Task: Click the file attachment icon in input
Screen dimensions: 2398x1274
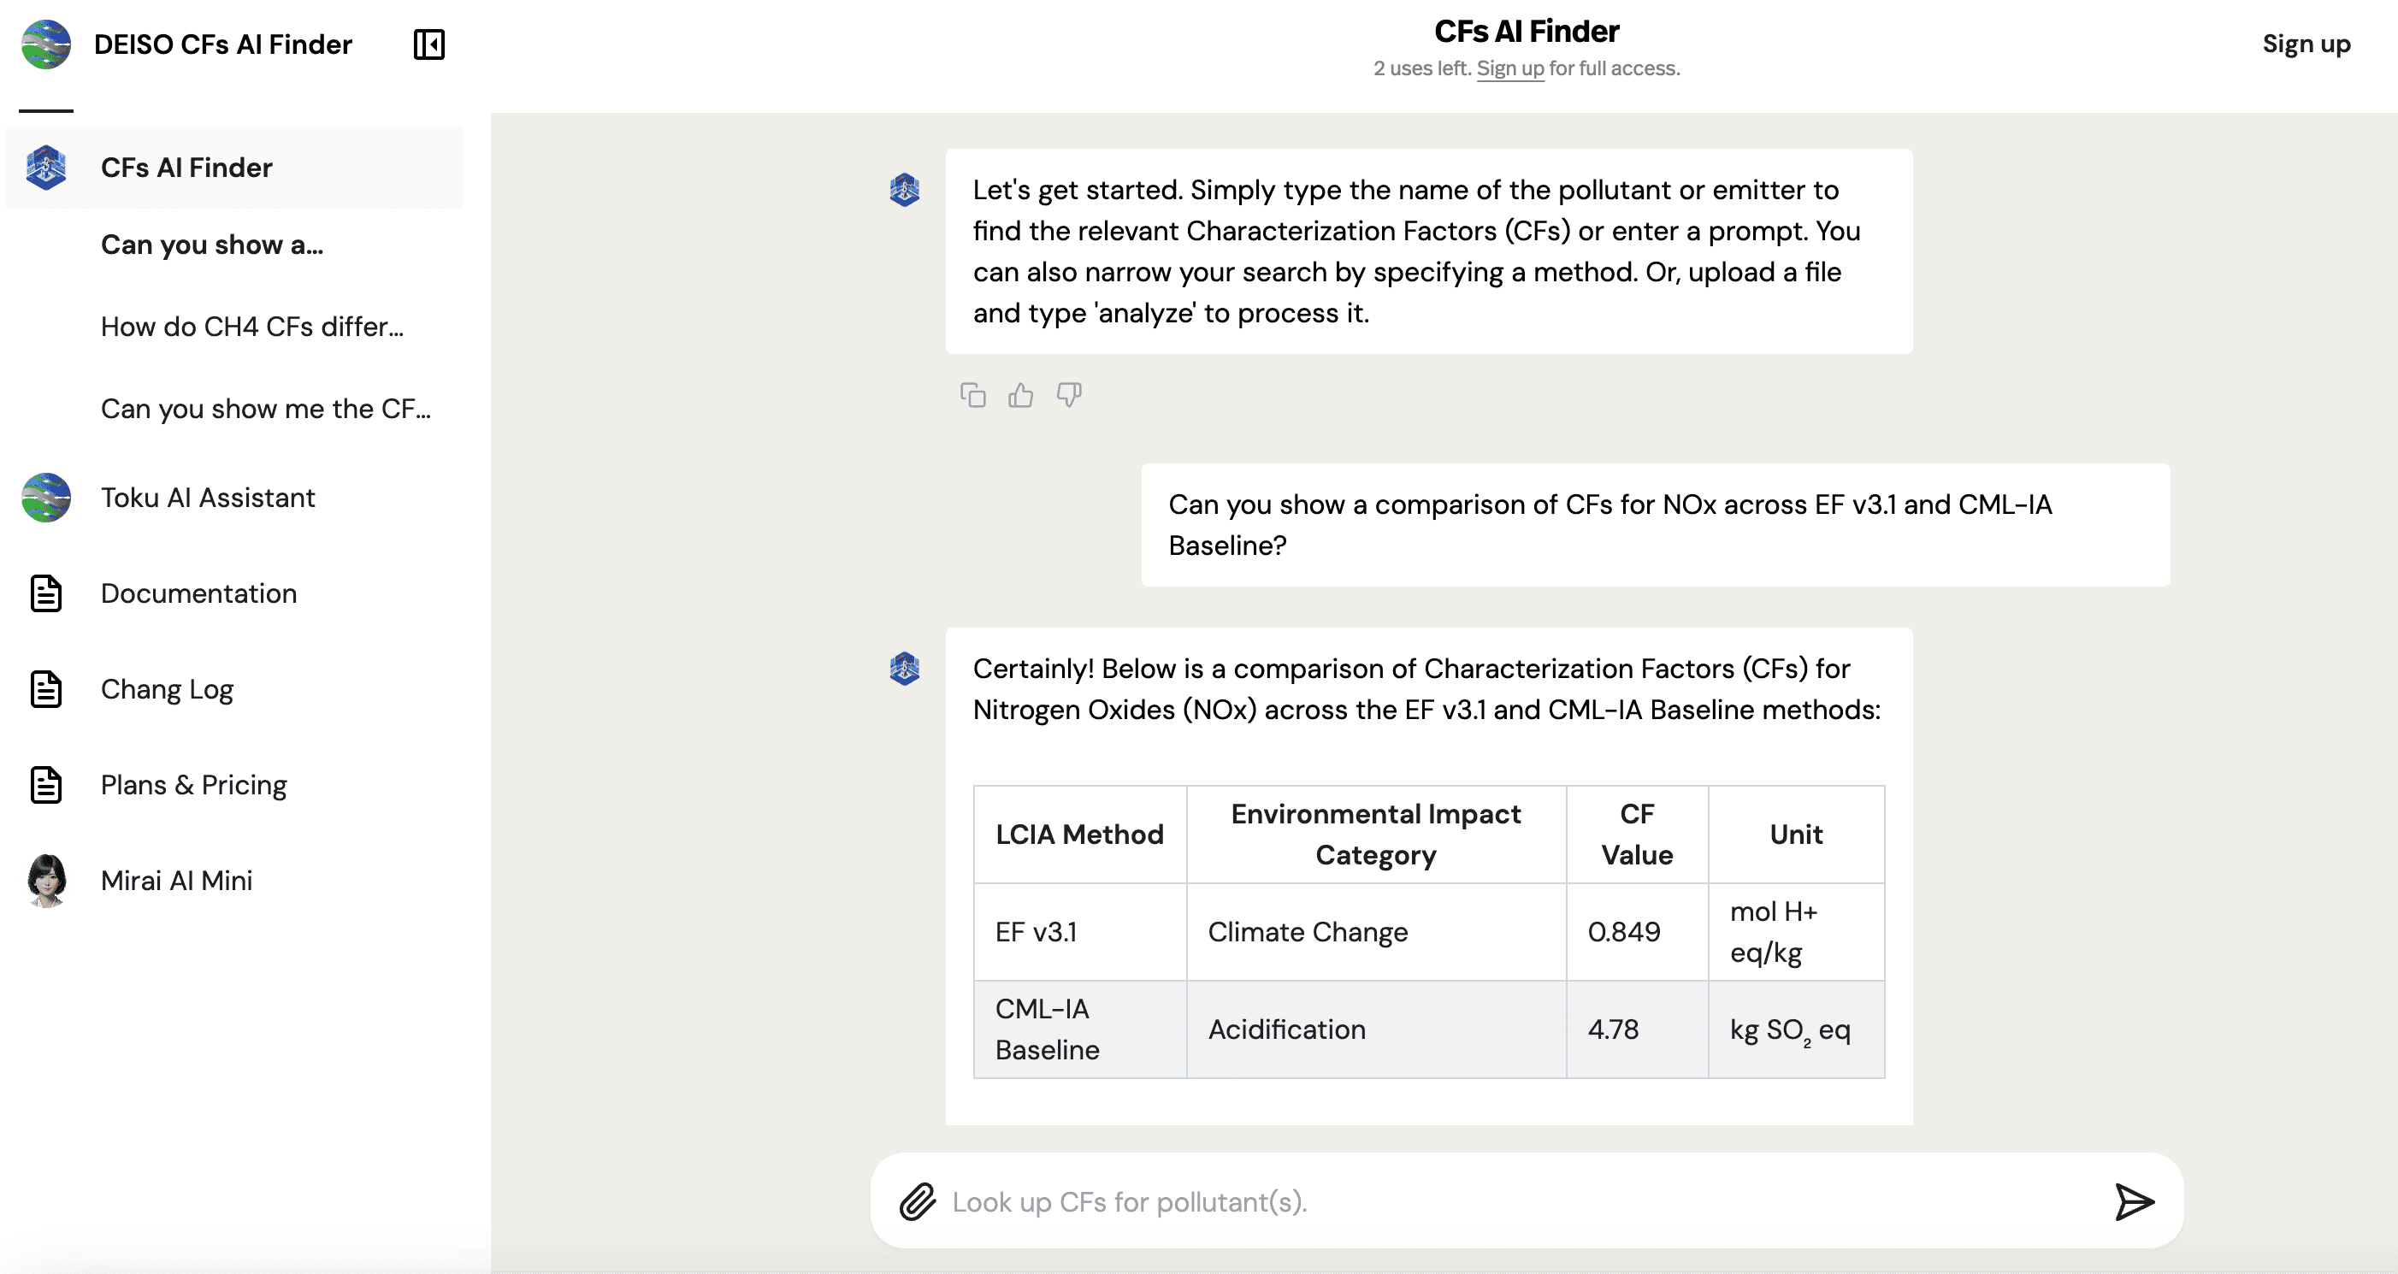Action: click(x=918, y=1201)
